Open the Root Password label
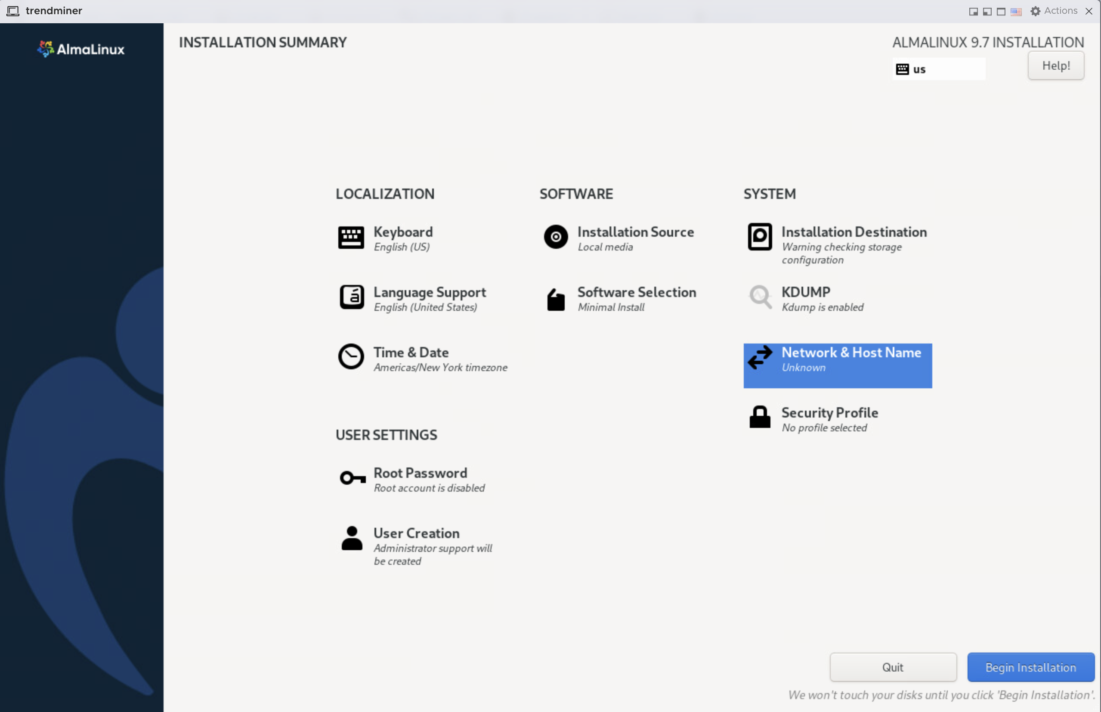This screenshot has width=1101, height=712. click(x=420, y=473)
